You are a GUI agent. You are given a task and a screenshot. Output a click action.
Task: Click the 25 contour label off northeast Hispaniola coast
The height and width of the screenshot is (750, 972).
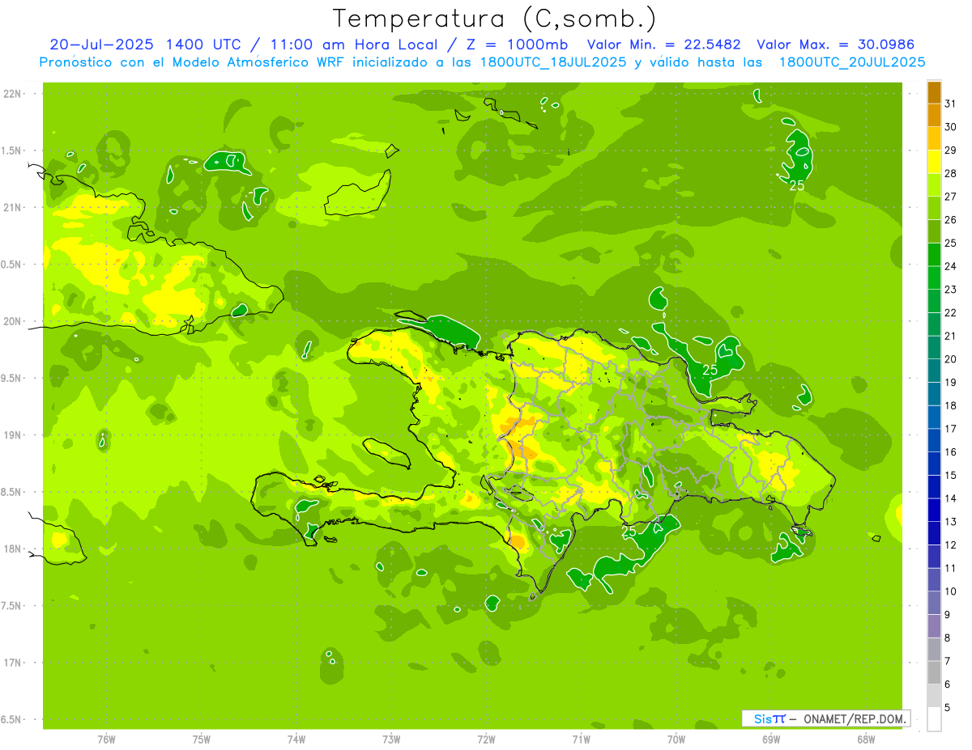pos(710,370)
